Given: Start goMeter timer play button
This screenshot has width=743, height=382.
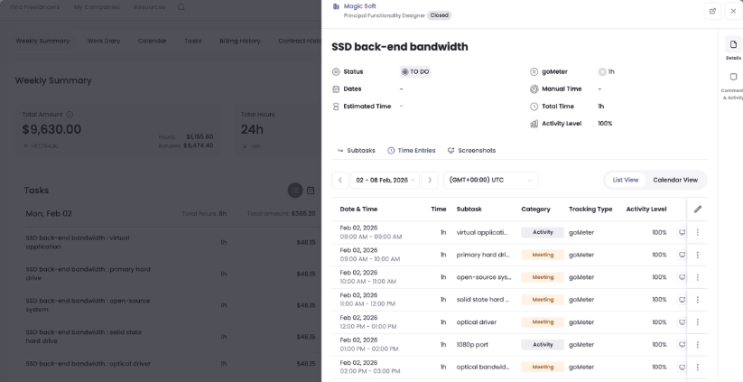Looking at the screenshot, I should 602,71.
